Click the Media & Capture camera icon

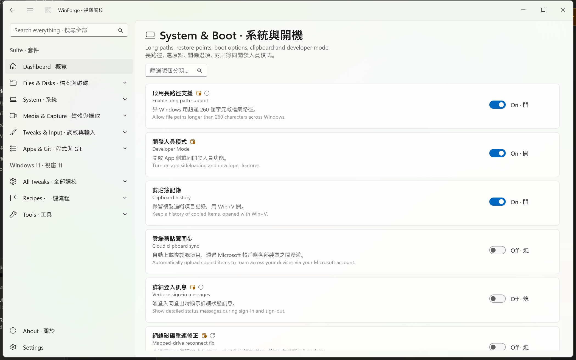[x=13, y=116]
